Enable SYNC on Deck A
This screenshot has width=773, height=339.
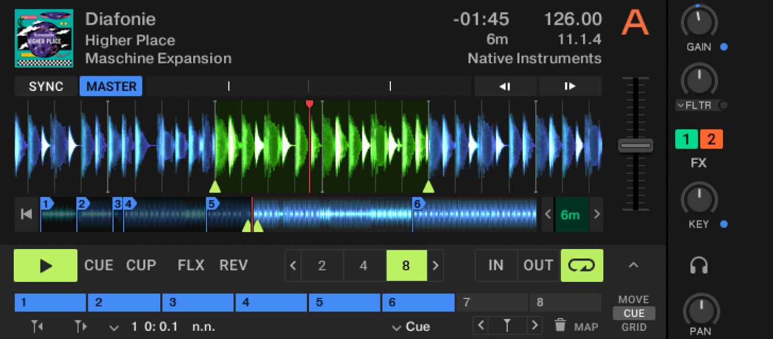coord(46,87)
